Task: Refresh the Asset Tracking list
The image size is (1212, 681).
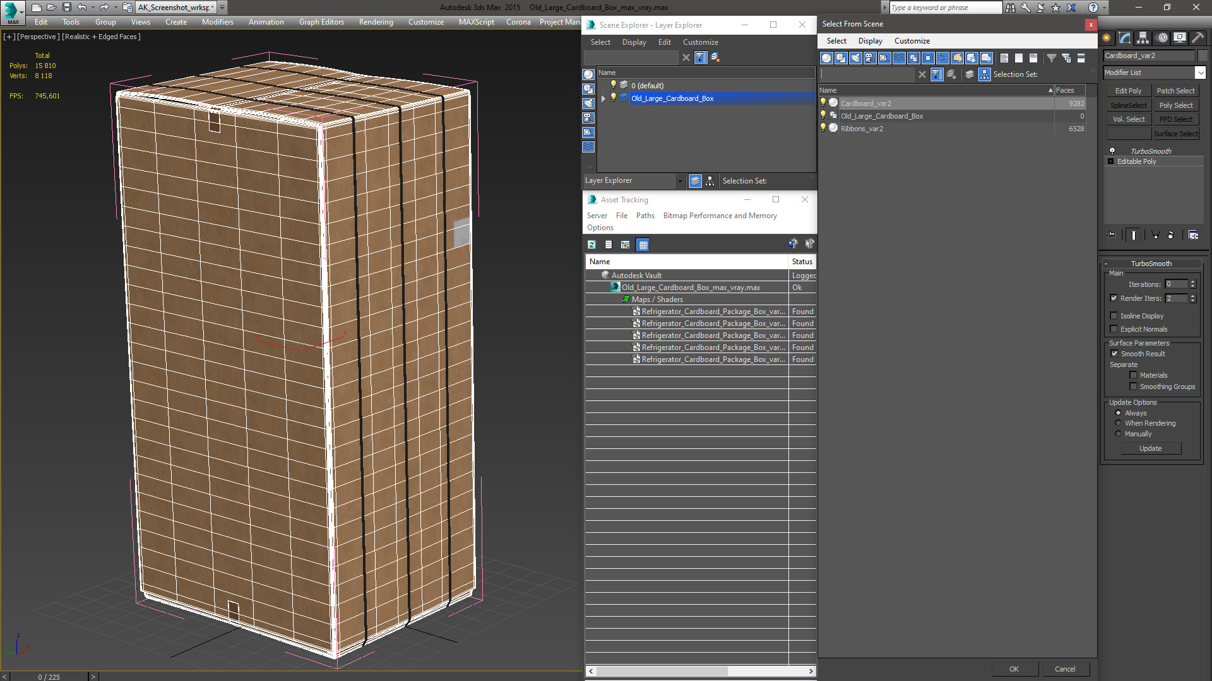Action: (591, 245)
